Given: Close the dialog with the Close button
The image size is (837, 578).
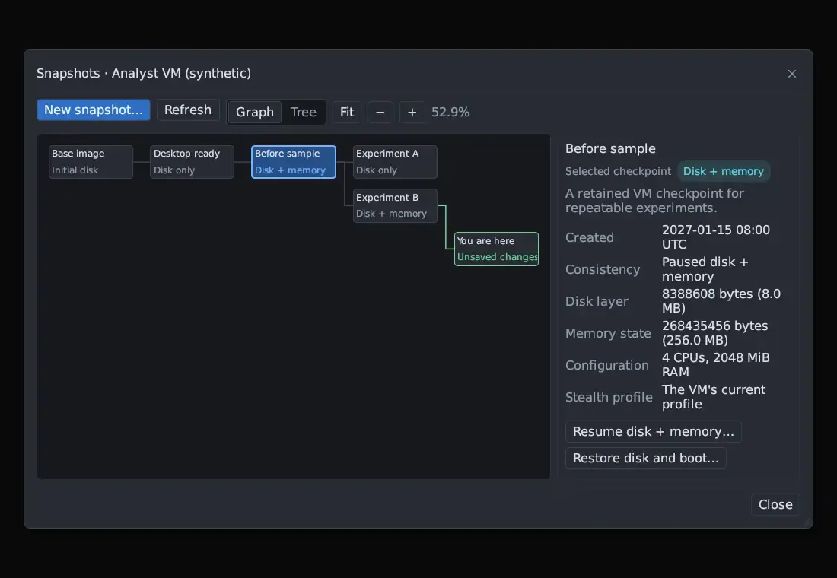Looking at the screenshot, I should [775, 504].
